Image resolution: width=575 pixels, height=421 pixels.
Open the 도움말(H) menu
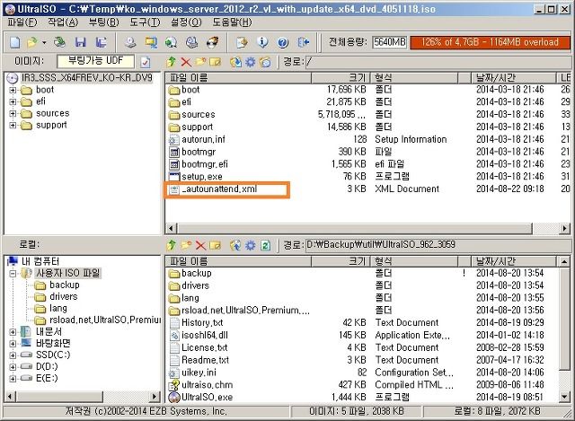click(x=232, y=22)
